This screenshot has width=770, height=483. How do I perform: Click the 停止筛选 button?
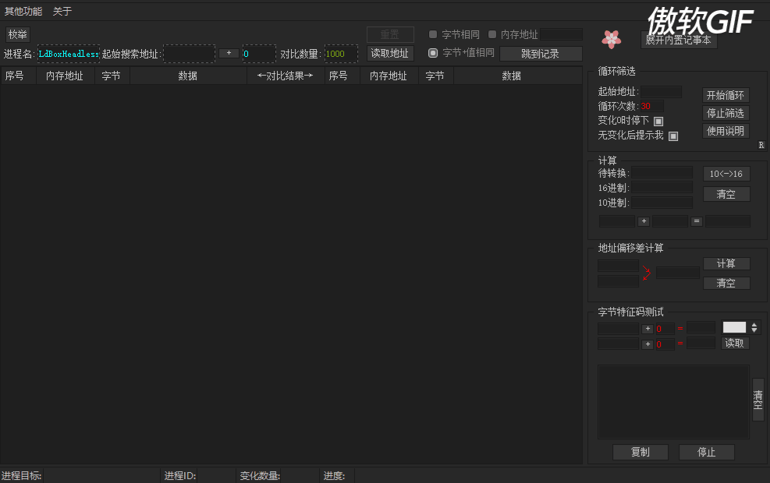tap(726, 113)
